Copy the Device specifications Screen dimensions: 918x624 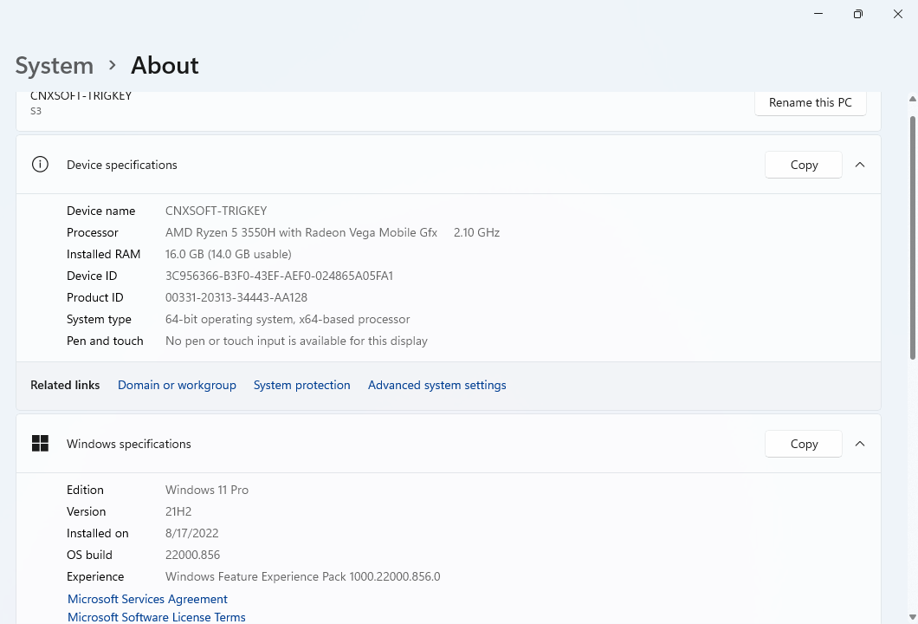(x=804, y=165)
